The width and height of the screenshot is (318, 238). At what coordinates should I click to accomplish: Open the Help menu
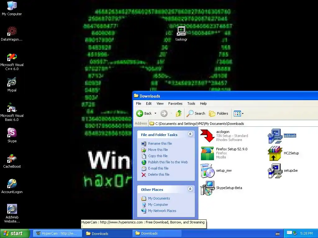point(203,104)
